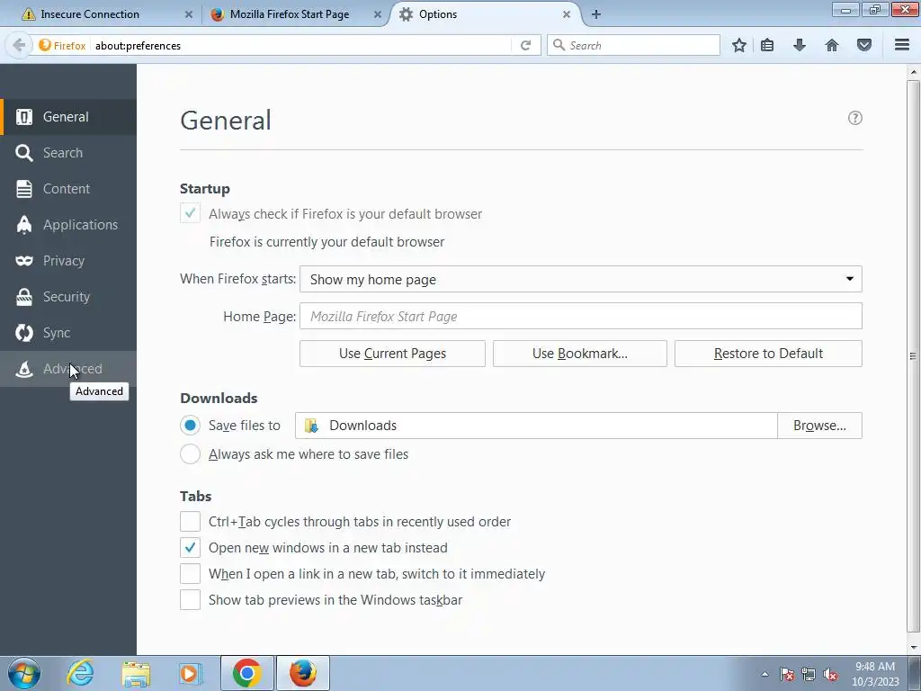Select the Options tab
921x691 pixels.
tap(485, 14)
